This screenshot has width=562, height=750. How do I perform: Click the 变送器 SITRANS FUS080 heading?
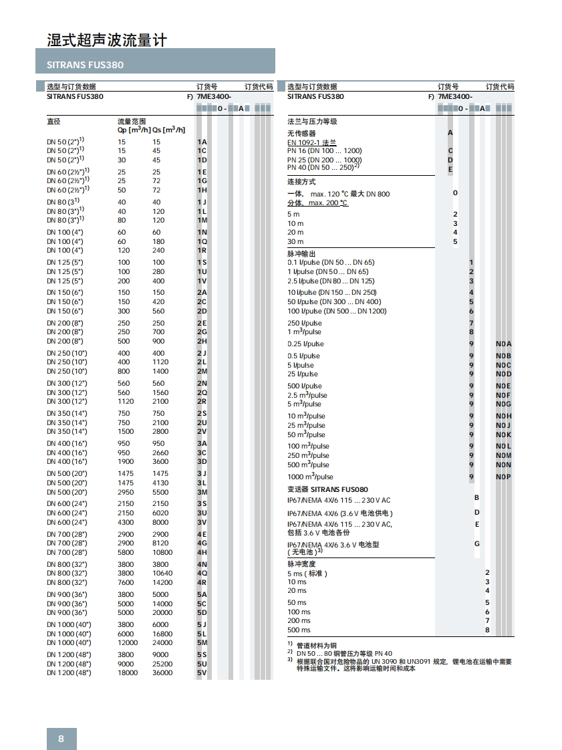[327, 490]
